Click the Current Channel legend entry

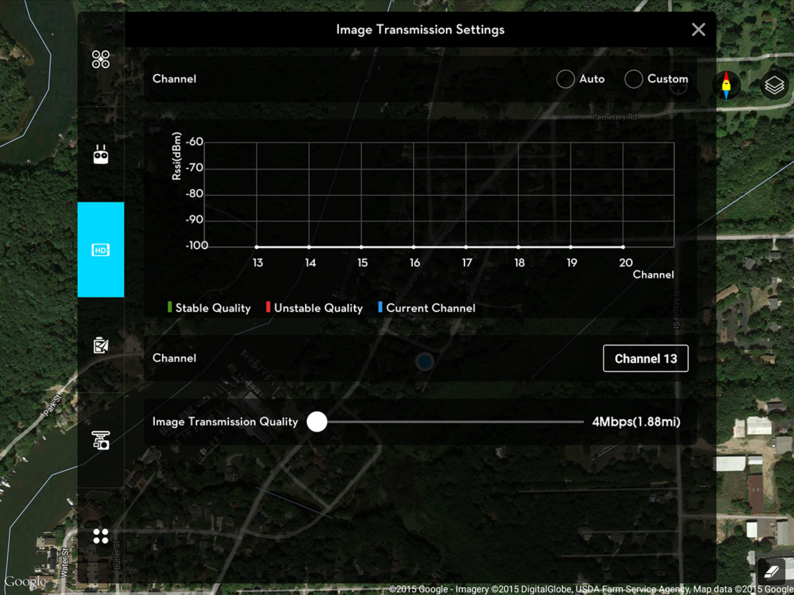click(427, 308)
